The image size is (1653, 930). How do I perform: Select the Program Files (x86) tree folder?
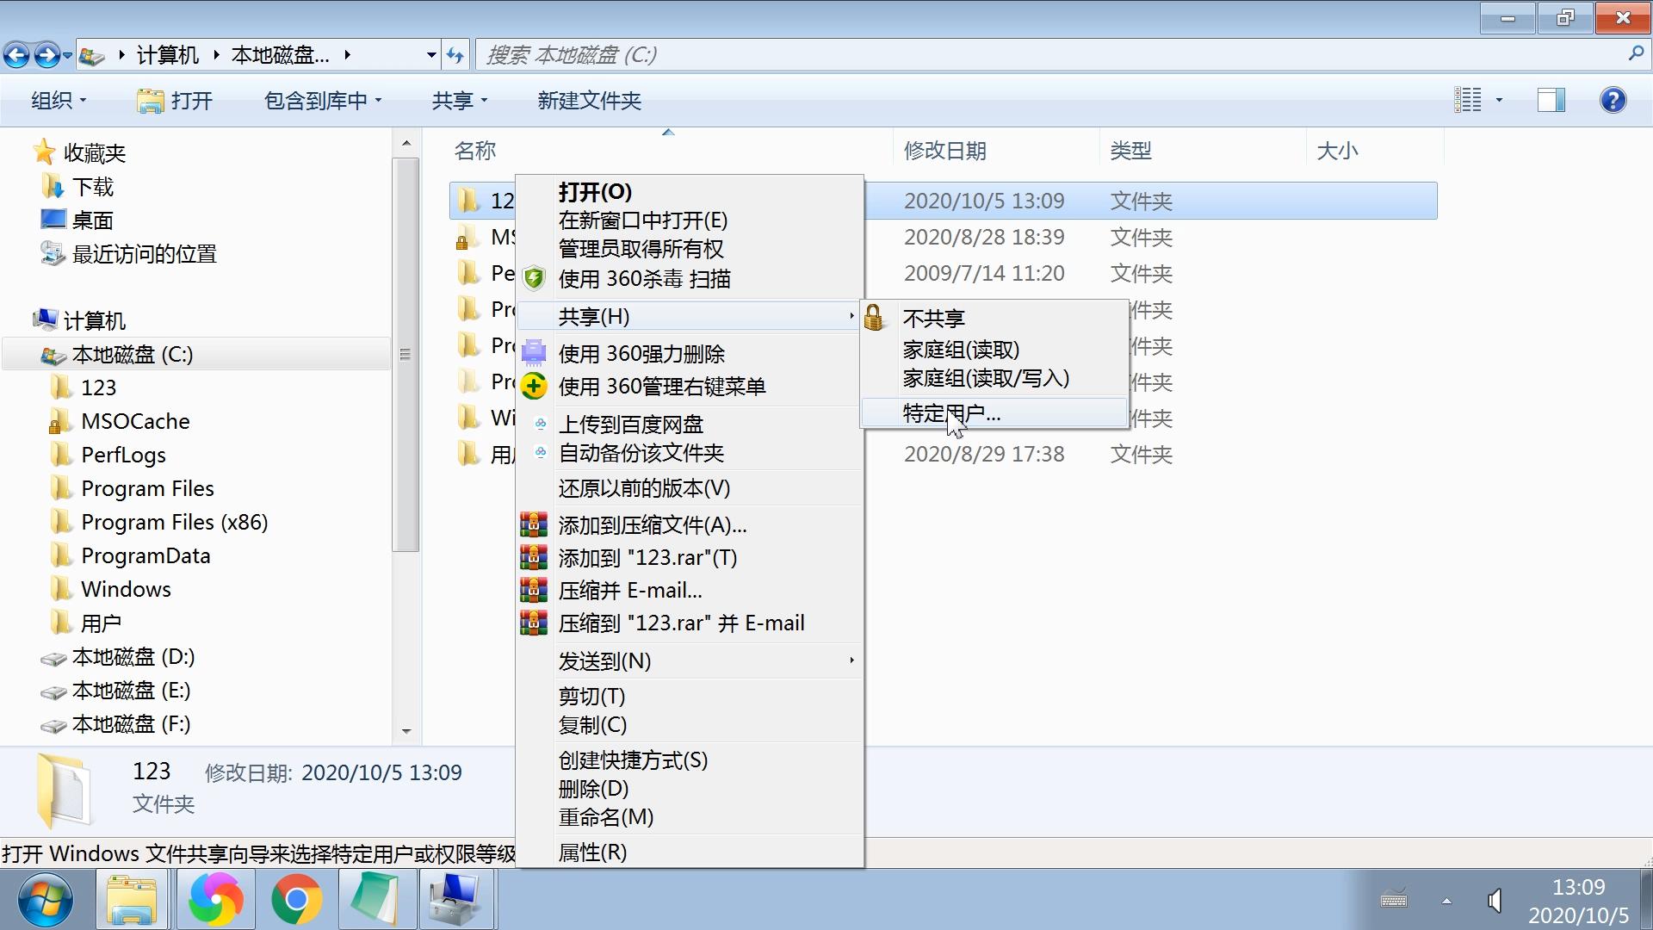point(174,522)
